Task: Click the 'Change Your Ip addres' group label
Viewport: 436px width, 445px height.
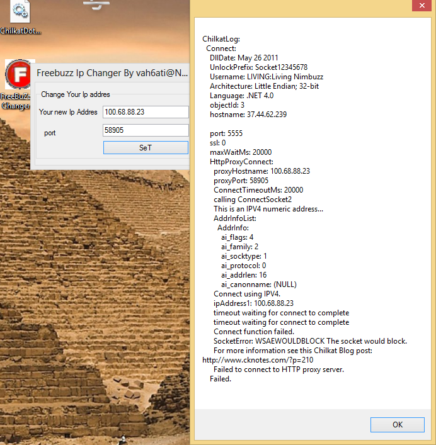Action: 75,94
